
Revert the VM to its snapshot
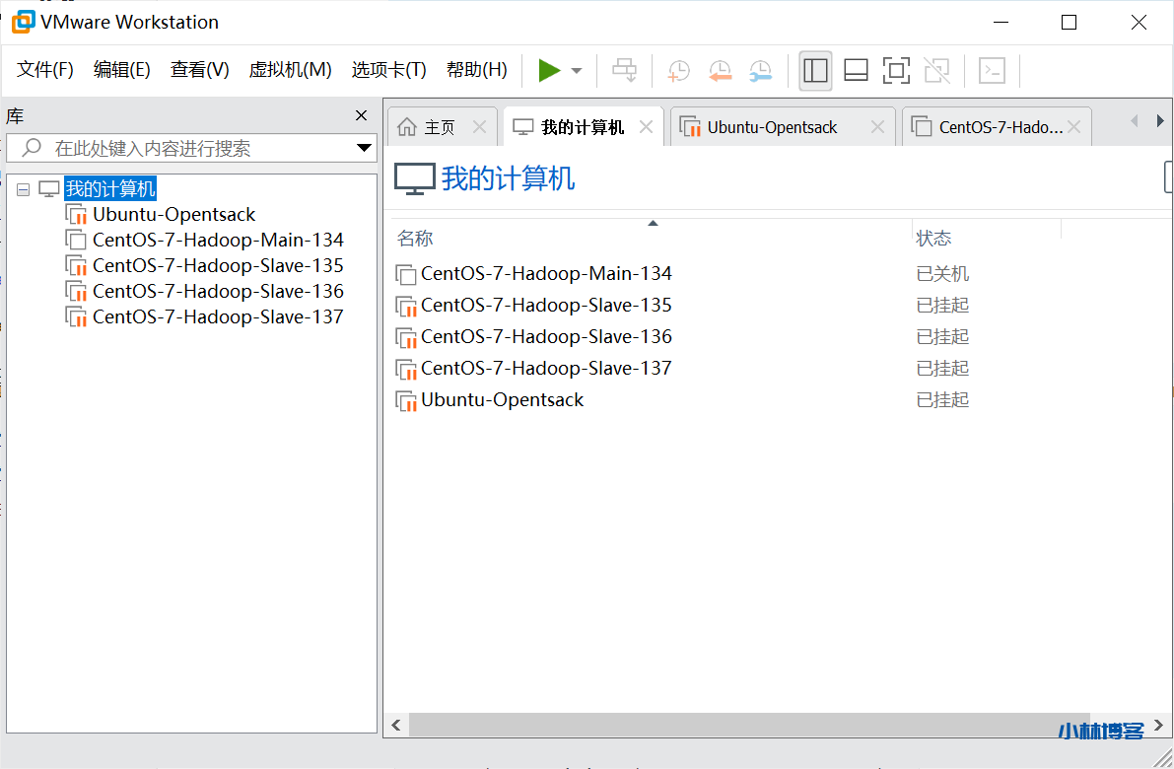coord(720,70)
